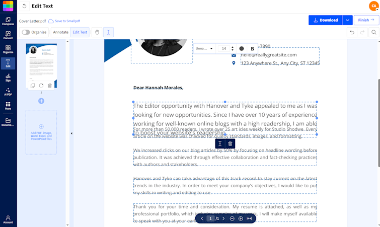Go to previous page
The height and width of the screenshot is (227, 380).
click(x=202, y=218)
